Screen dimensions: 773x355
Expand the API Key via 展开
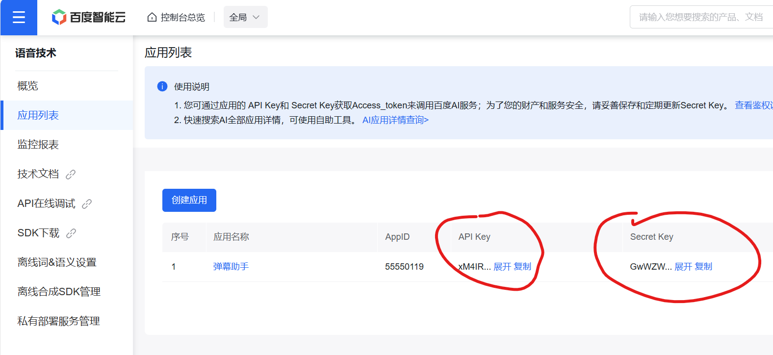tap(502, 266)
